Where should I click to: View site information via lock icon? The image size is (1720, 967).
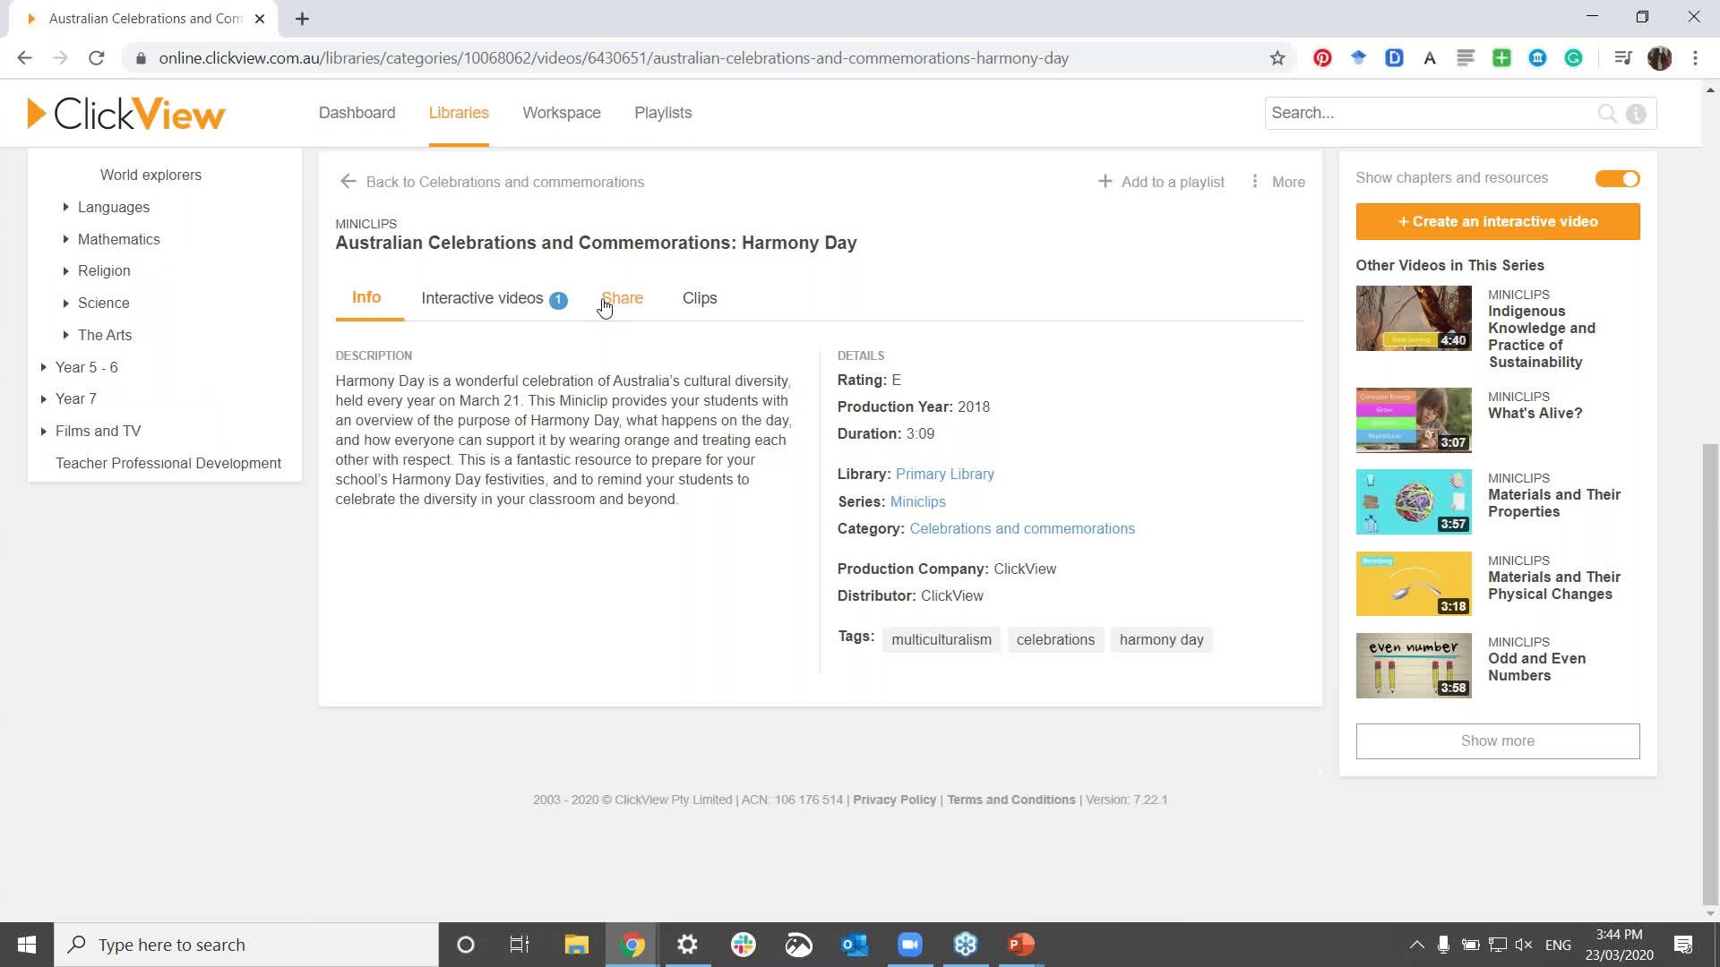pos(141,58)
